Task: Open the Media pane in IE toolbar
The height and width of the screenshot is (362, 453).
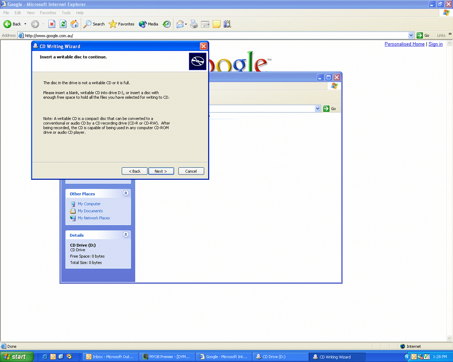Action: click(148, 24)
